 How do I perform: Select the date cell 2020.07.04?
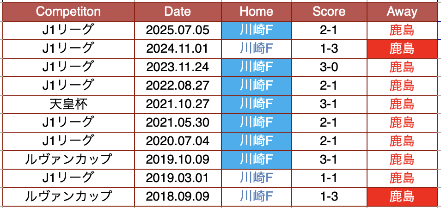coord(178,141)
